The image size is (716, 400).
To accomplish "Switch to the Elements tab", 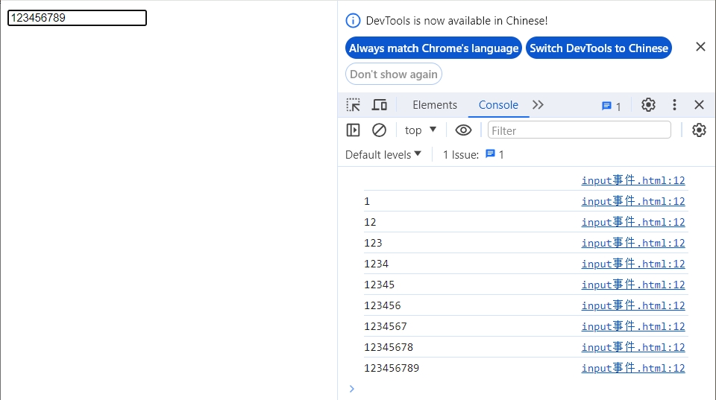I will (435, 105).
